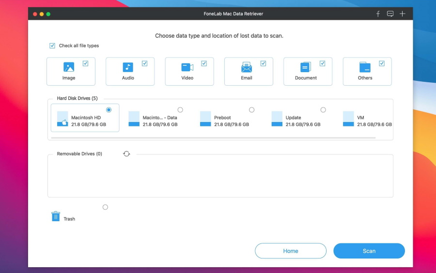Click the hard disk drives horizontal scrollbar
Image resolution: width=436 pixels, height=273 pixels.
(213, 138)
